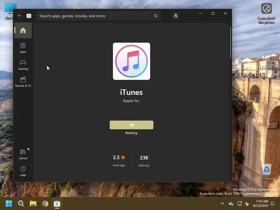280x210 pixels.
Task: Maximize the Microsoft Store window
Action: (x=213, y=13)
